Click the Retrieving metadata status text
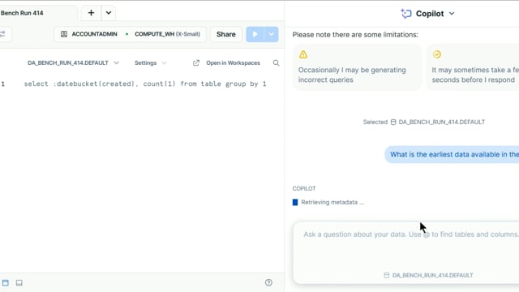This screenshot has width=519, height=292. pyautogui.click(x=332, y=202)
